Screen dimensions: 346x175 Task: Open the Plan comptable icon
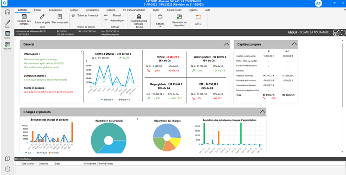click(x=60, y=19)
